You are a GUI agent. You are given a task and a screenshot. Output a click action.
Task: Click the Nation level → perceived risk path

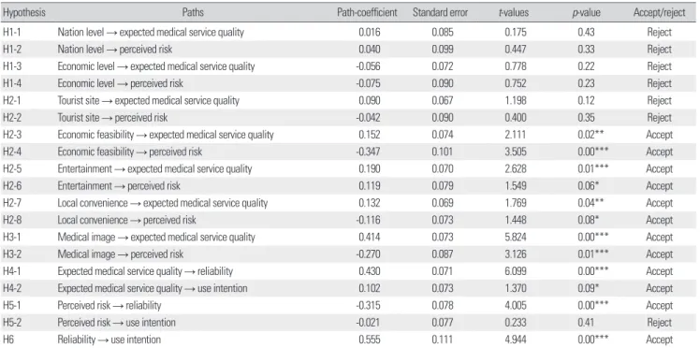coord(115,49)
